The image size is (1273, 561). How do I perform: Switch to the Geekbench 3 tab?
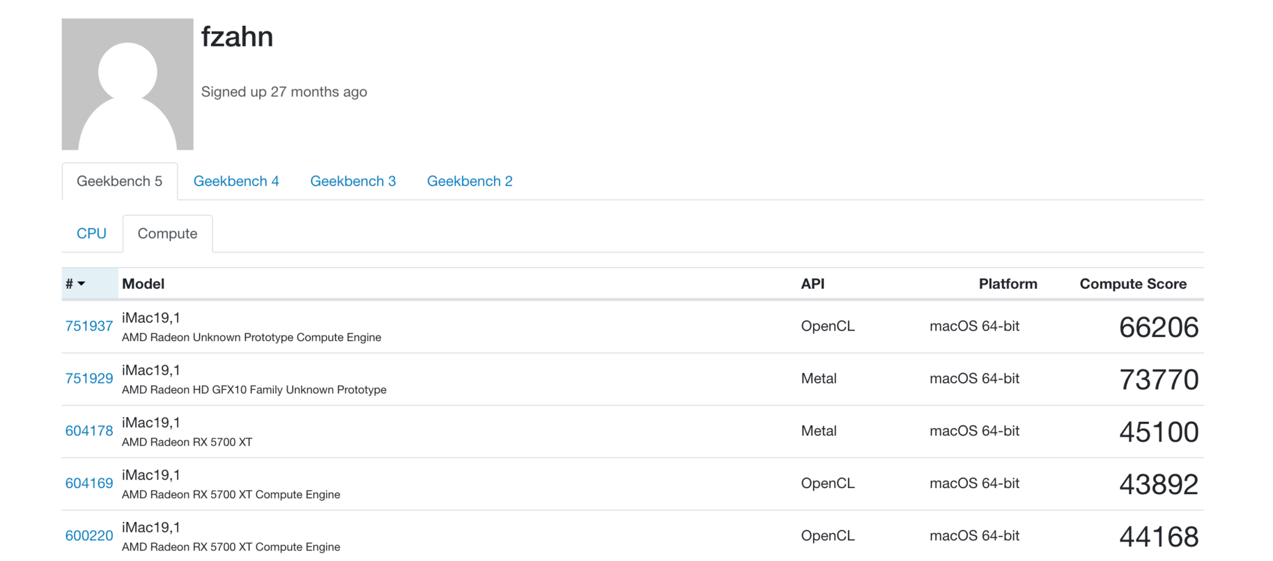click(x=353, y=181)
